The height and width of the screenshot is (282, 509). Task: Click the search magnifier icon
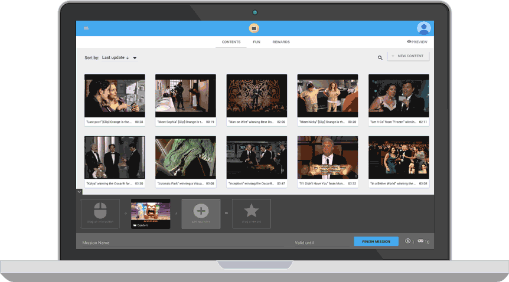(x=380, y=58)
